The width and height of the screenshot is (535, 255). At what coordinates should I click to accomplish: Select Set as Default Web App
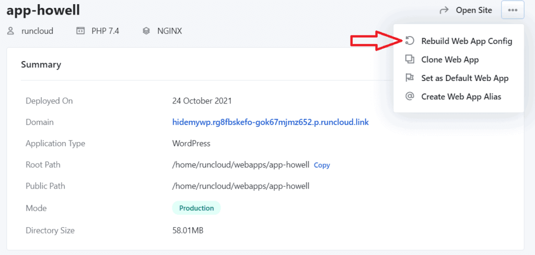coord(464,78)
